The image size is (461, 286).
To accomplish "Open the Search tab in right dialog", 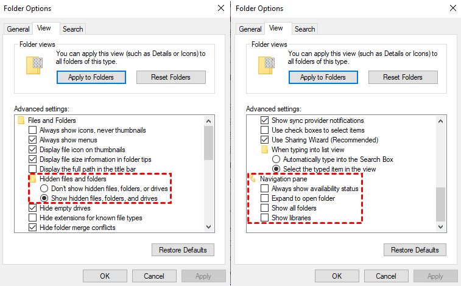I will 304,29.
